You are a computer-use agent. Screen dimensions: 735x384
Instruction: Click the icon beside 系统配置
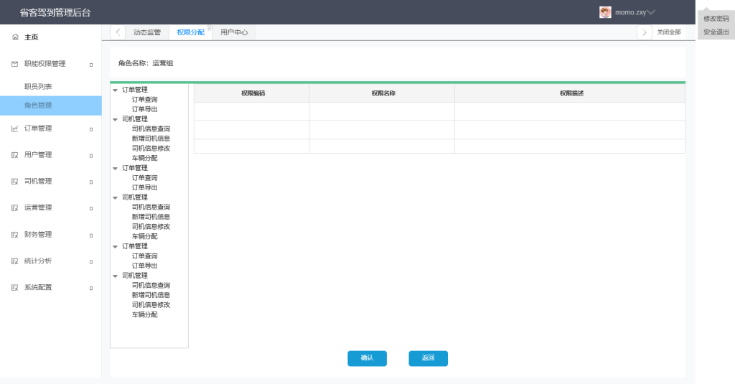[15, 288]
